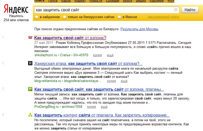Expand "ещё" under the shkolazhizni result
Screen dimensions: 203x131
click(110, 55)
